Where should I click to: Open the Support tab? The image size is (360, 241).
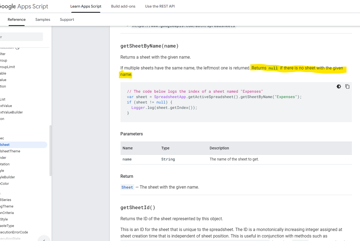pos(67,19)
